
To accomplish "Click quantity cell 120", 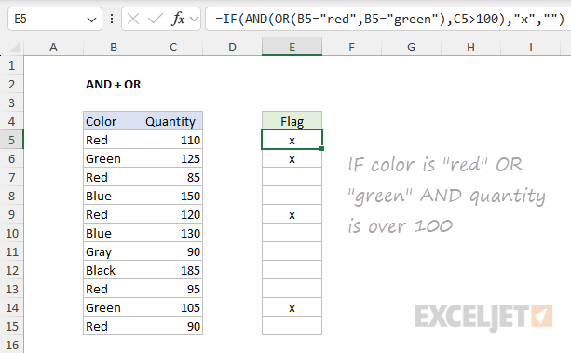I will (173, 214).
